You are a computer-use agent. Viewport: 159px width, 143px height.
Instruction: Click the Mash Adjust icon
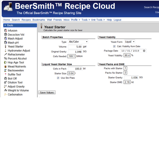[x=5, y=38]
